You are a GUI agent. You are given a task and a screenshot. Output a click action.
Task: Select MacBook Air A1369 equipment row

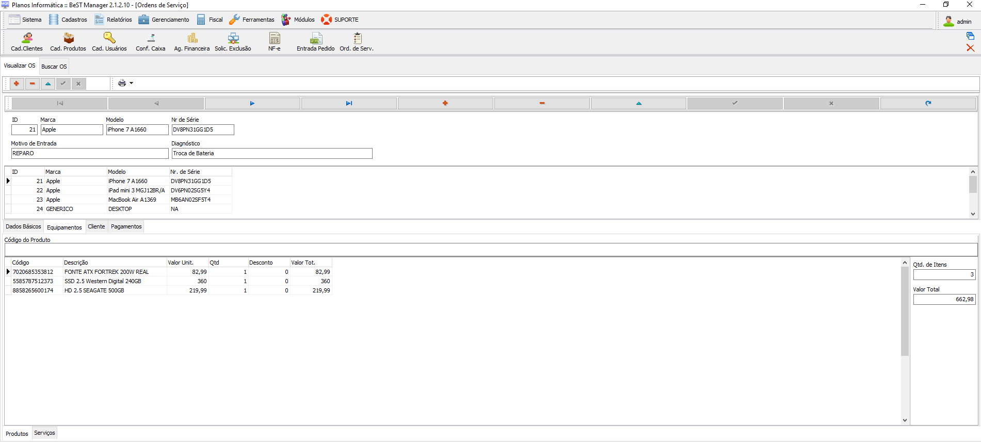click(132, 200)
